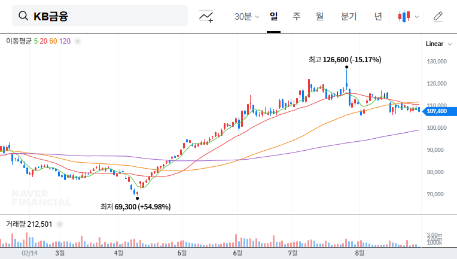Click the 20-day moving average label

click(x=44, y=41)
